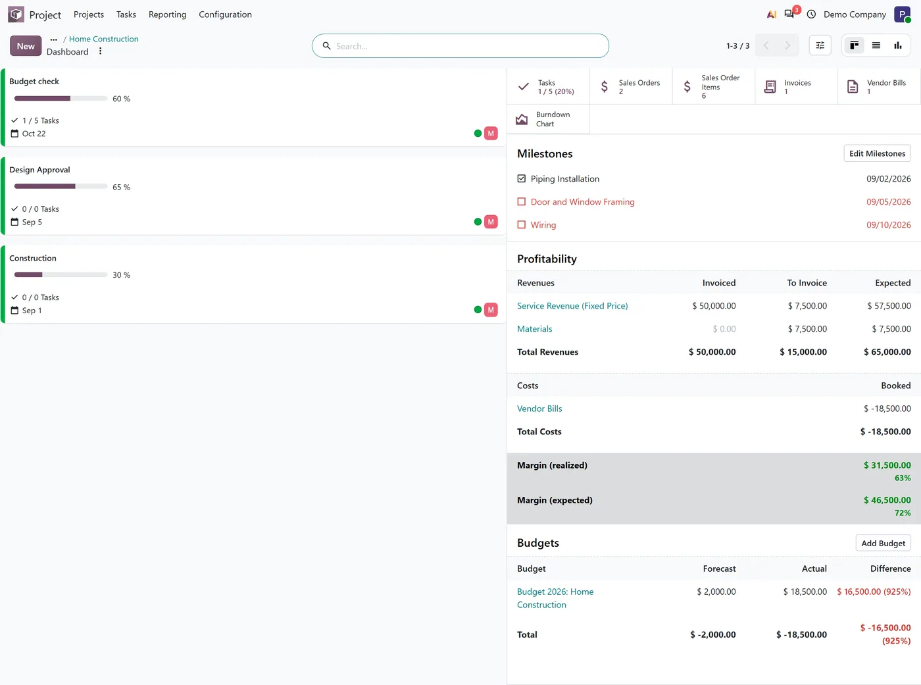Click the Wiring date 09/10/2026

click(889, 225)
